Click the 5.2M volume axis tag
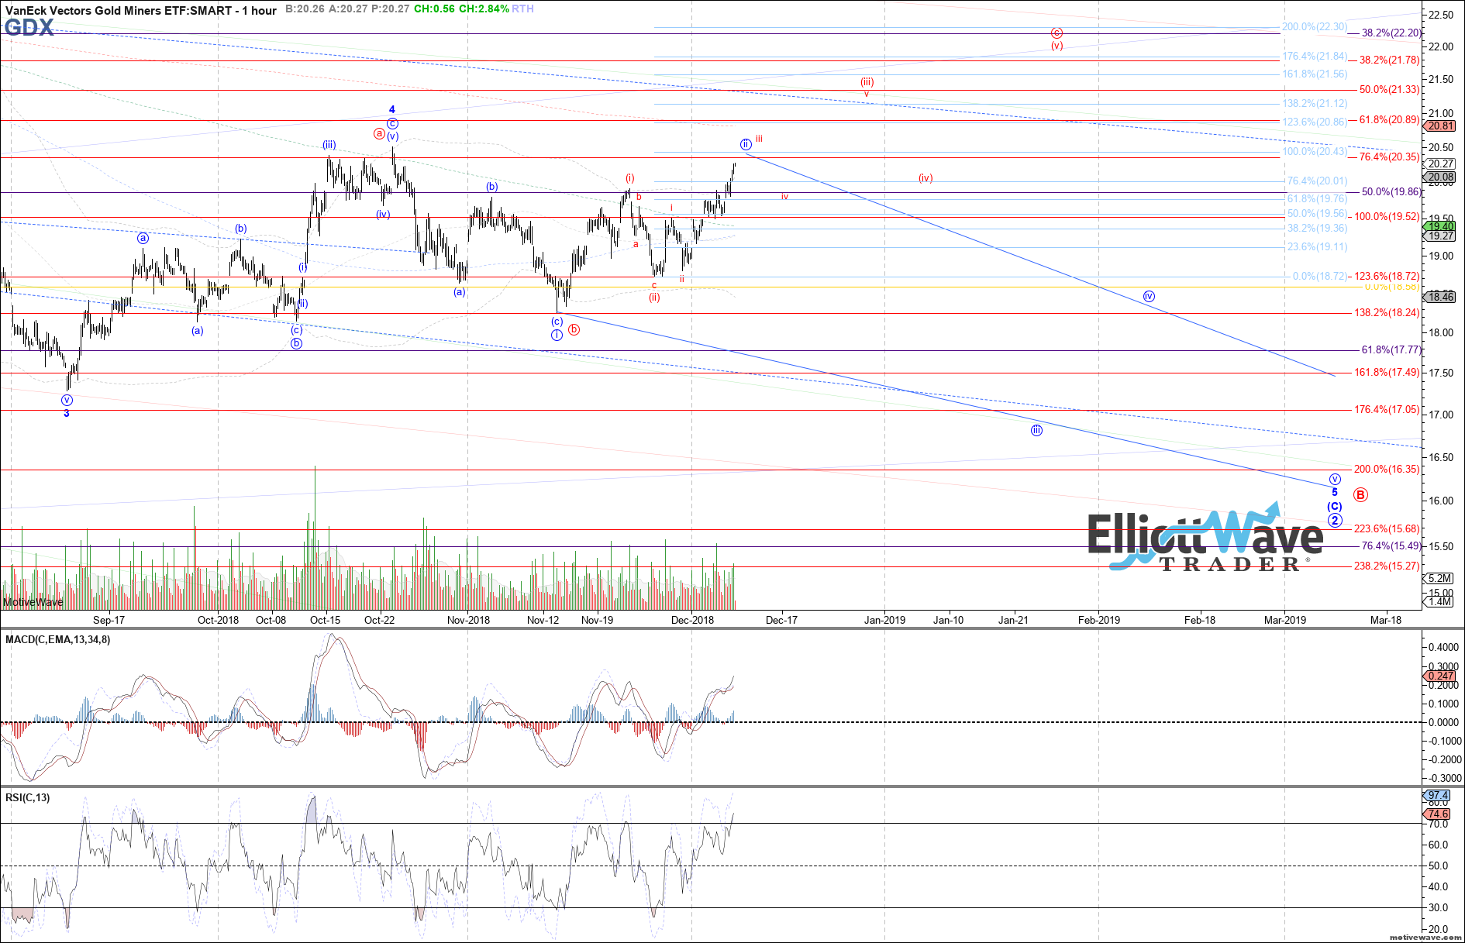The image size is (1465, 943). 1439,578
